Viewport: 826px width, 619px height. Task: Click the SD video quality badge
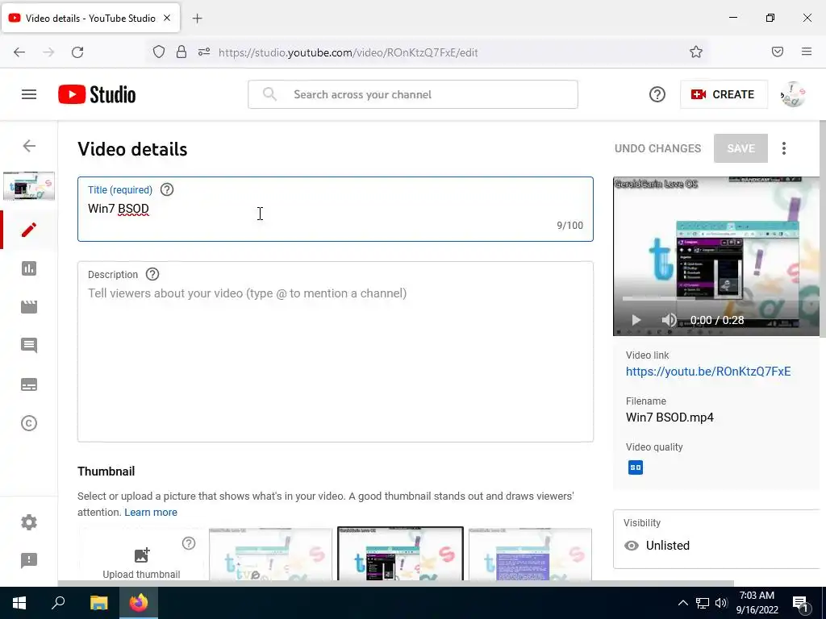[x=636, y=467]
